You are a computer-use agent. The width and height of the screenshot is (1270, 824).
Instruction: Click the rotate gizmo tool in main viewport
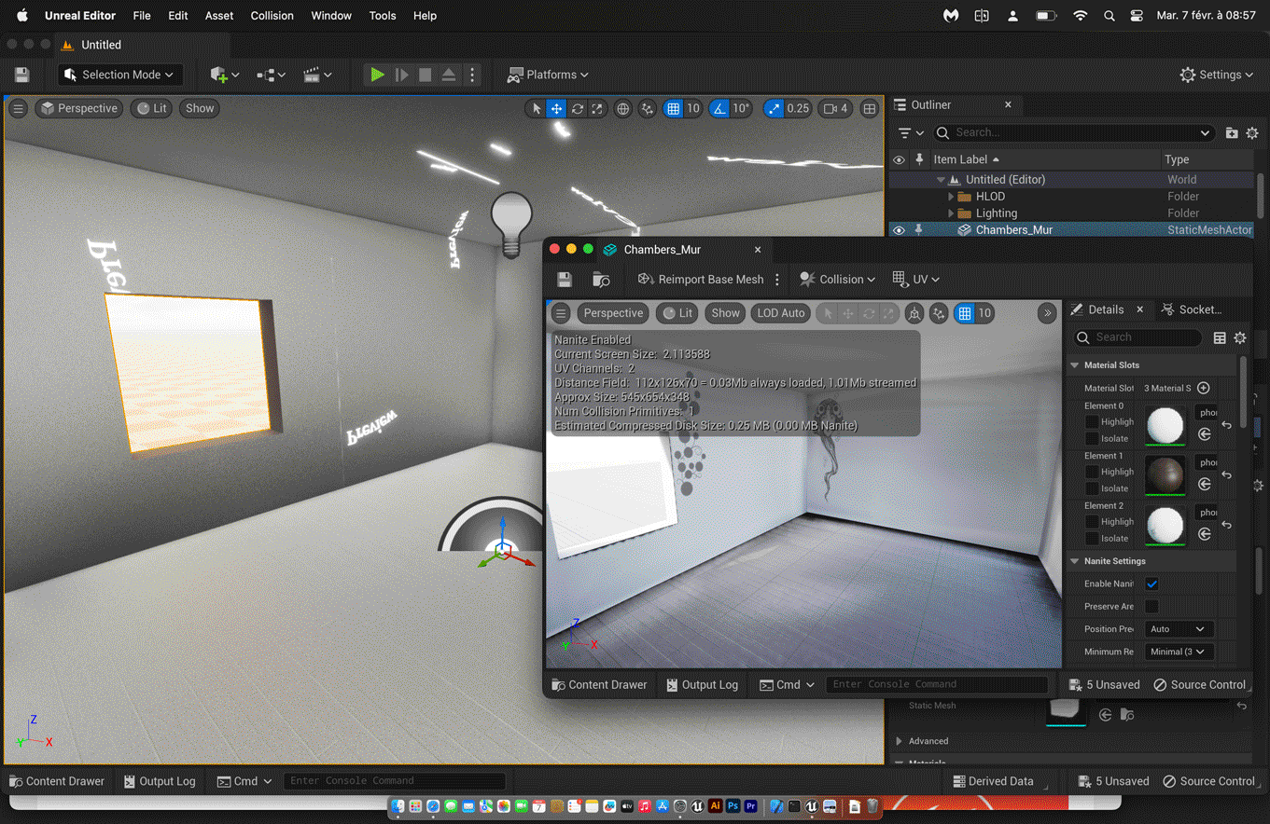(x=578, y=108)
